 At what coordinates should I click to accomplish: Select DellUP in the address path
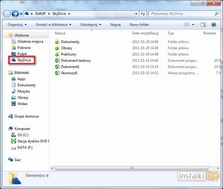[x=40, y=14]
